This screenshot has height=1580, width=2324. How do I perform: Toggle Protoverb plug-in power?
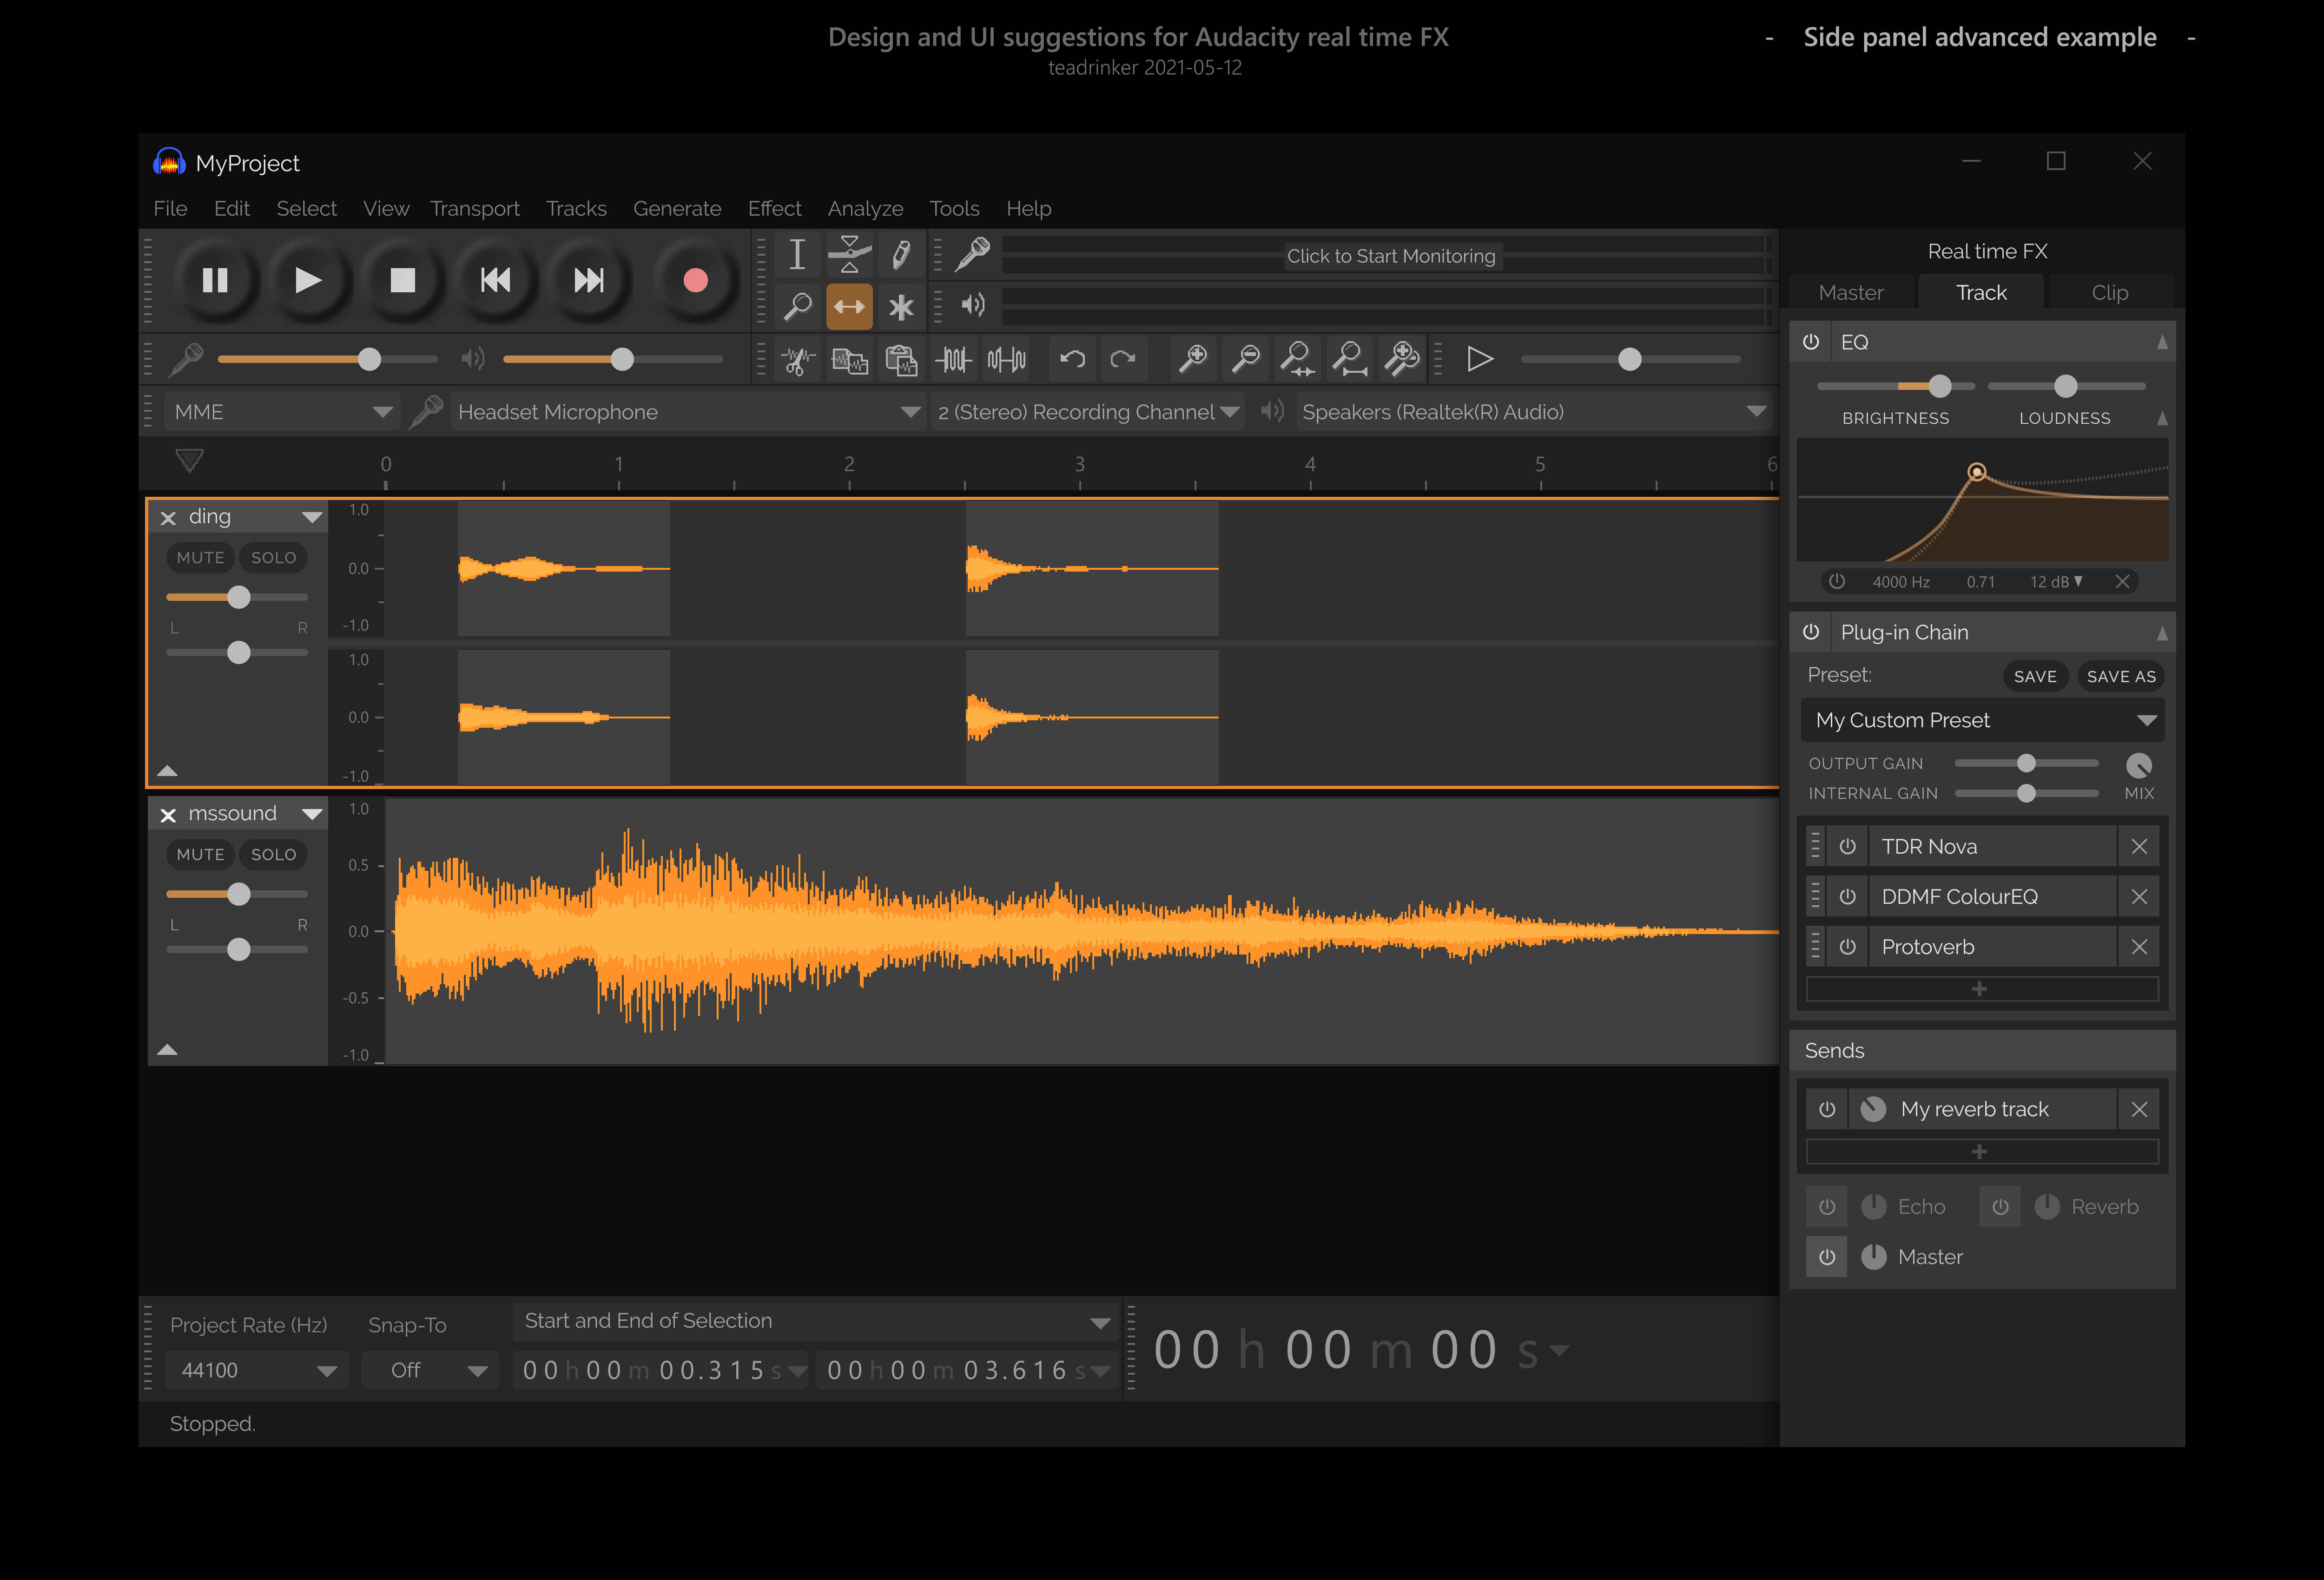(x=1848, y=947)
